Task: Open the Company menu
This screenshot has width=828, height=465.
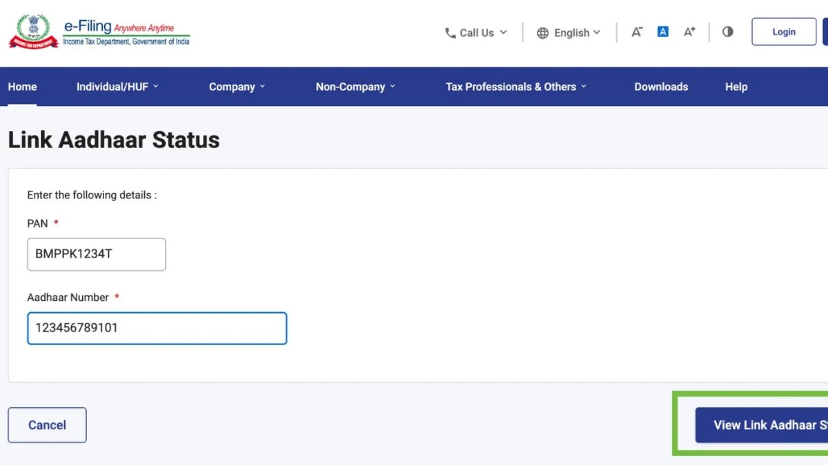Action: point(237,87)
